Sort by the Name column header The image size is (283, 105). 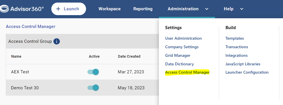[16, 56]
